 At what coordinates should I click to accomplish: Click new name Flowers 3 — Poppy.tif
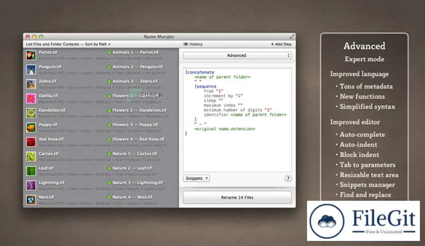[x=135, y=125]
